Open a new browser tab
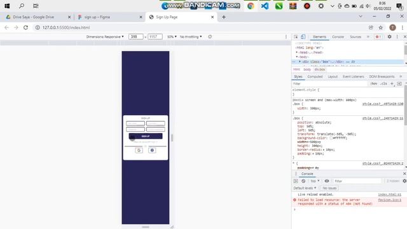The height and width of the screenshot is (229, 407). point(224,17)
